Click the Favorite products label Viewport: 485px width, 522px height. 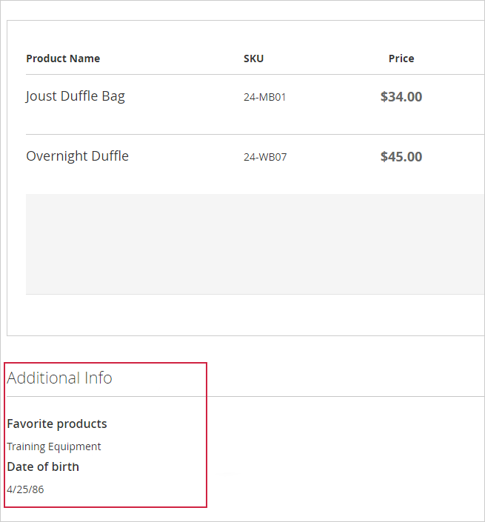[x=57, y=424]
